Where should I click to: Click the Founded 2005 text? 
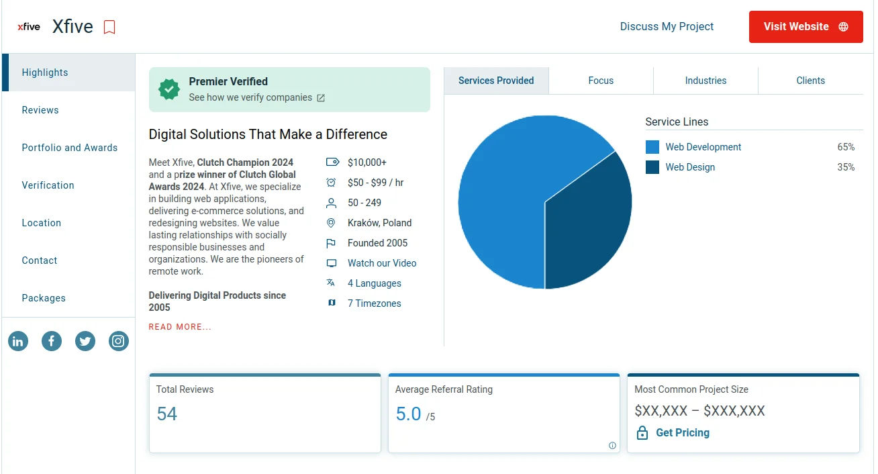point(378,243)
